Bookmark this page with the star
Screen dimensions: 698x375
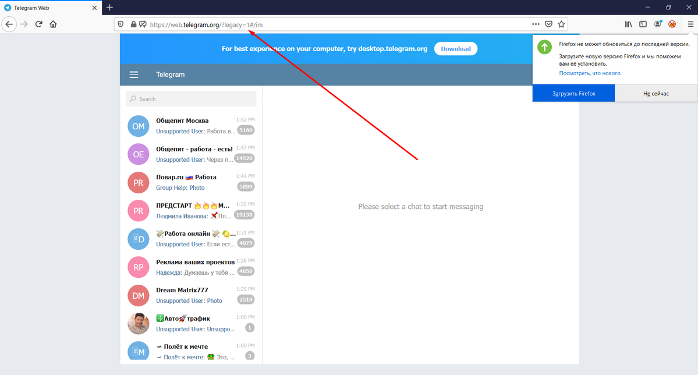pyautogui.click(x=561, y=24)
